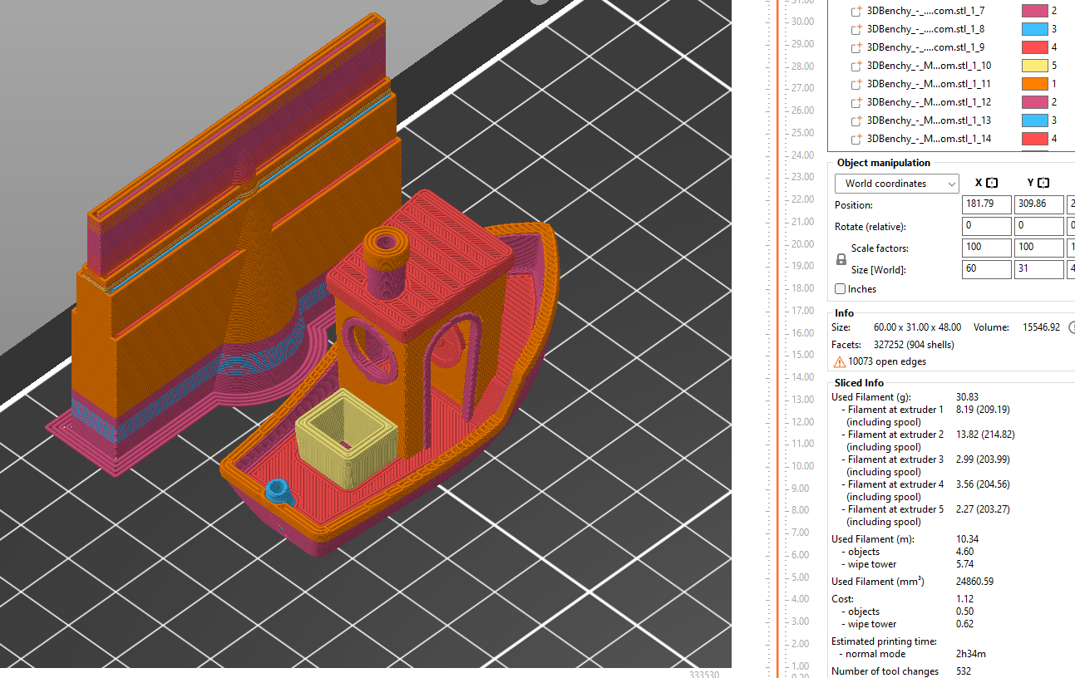Image resolution: width=1075 pixels, height=678 pixels.
Task: Open the World coordinates dropdown
Action: pyautogui.click(x=897, y=184)
